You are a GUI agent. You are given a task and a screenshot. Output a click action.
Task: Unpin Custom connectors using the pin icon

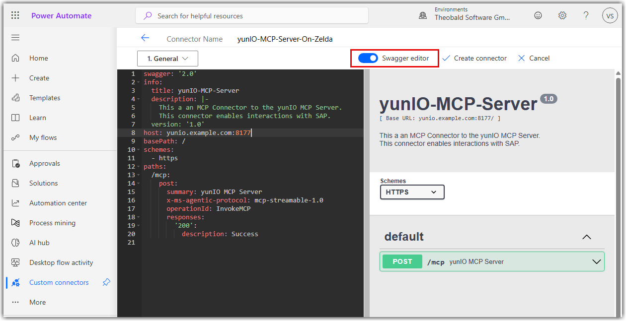pos(106,282)
